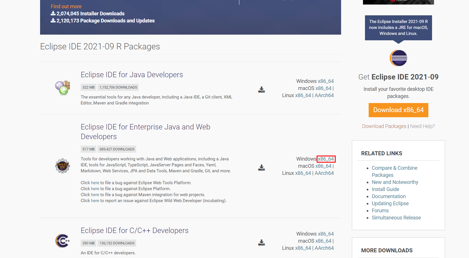Image resolution: width=469 pixels, height=258 pixels.
Task: Open Eclipse IDE for Java Developers title link
Action: [132, 75]
